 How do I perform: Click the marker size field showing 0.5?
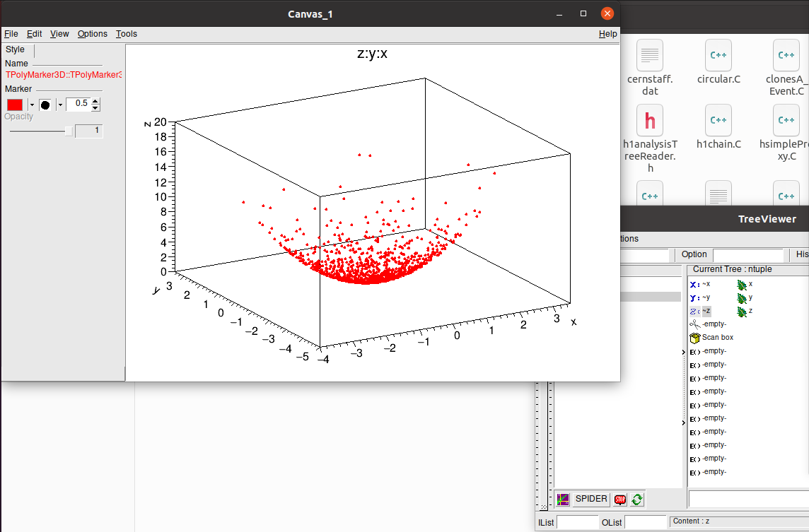(x=78, y=104)
